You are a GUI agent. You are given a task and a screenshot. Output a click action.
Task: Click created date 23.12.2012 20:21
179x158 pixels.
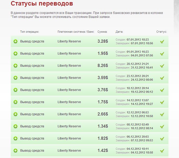click(x=138, y=76)
